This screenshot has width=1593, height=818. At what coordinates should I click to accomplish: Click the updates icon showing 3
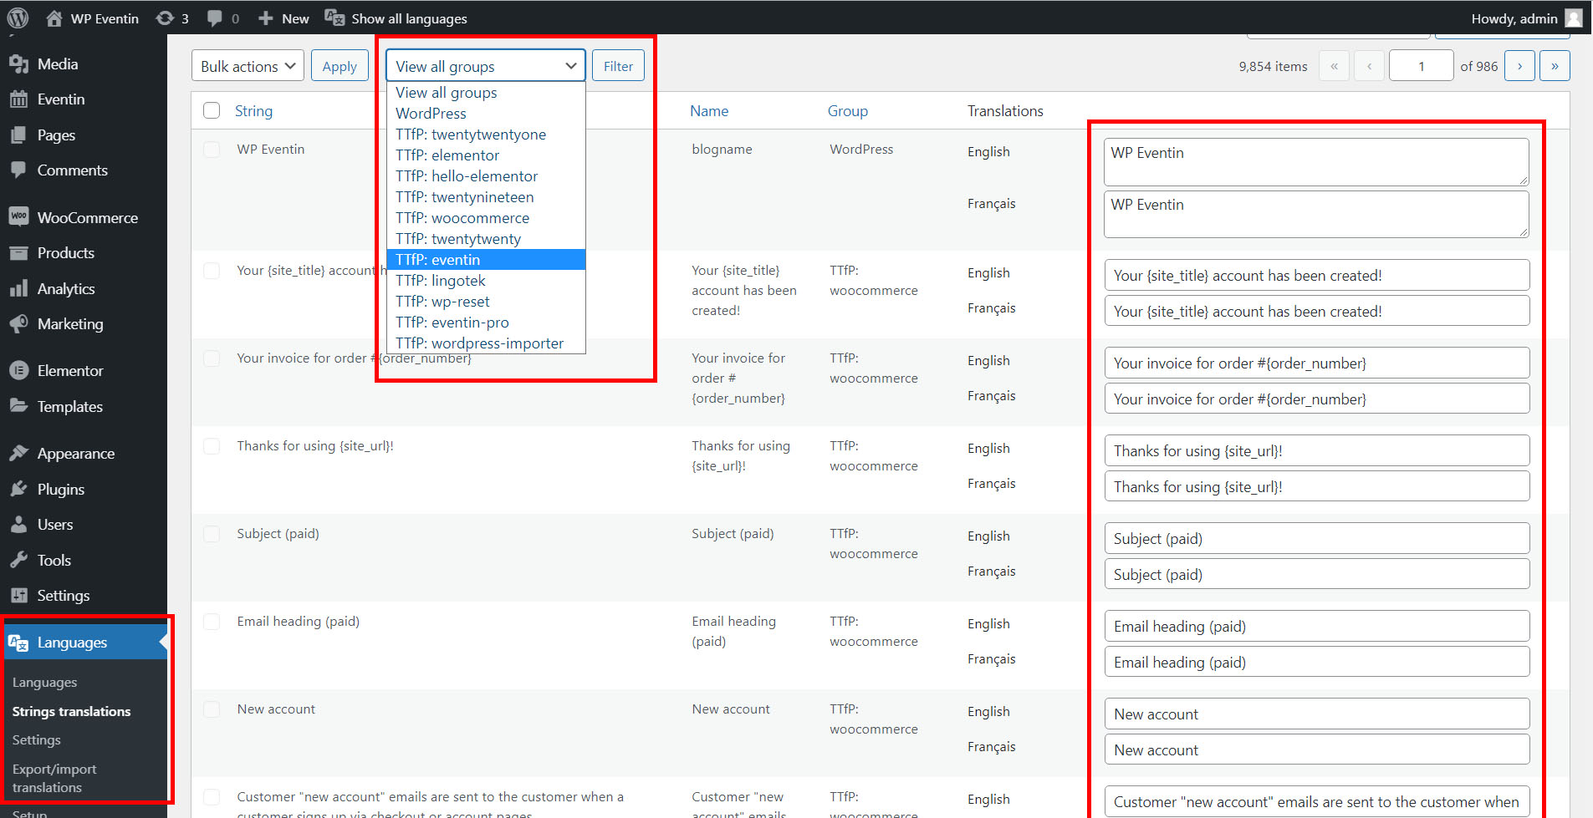(165, 18)
